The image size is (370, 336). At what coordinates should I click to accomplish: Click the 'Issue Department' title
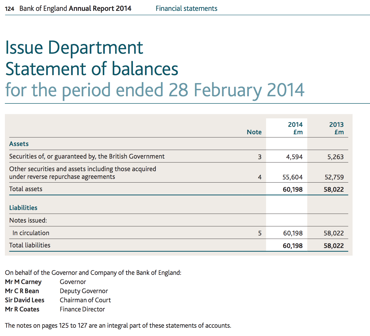coord(74,47)
